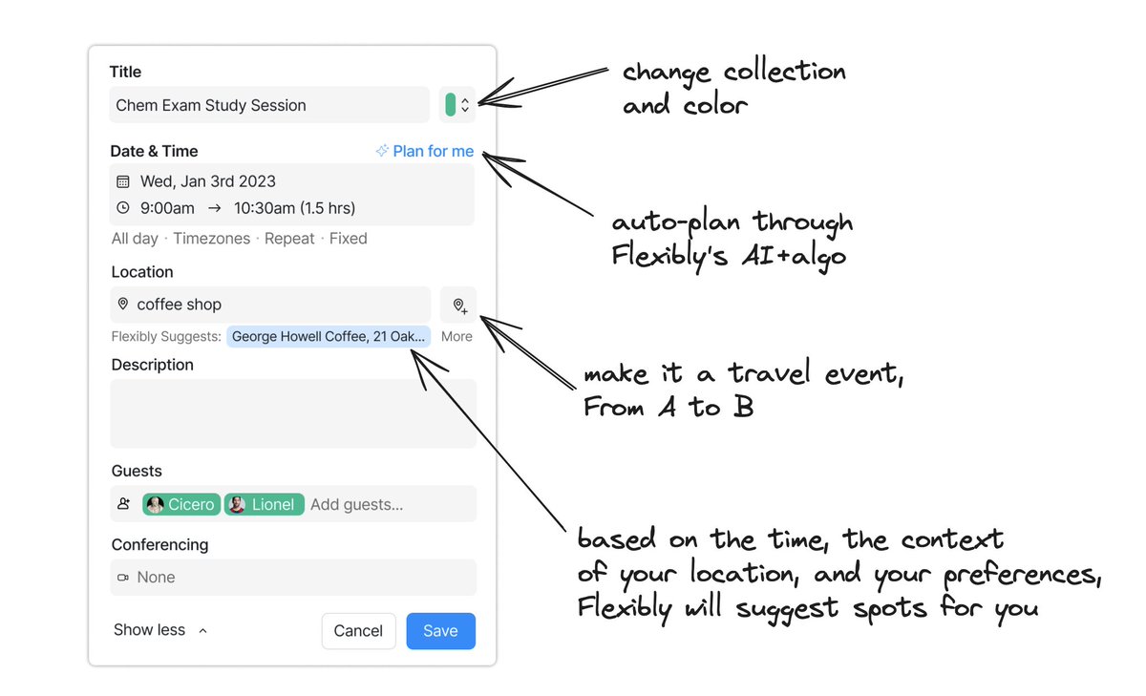Click the add travel location pin button

point(458,305)
